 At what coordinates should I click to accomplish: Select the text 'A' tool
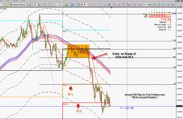119,5
